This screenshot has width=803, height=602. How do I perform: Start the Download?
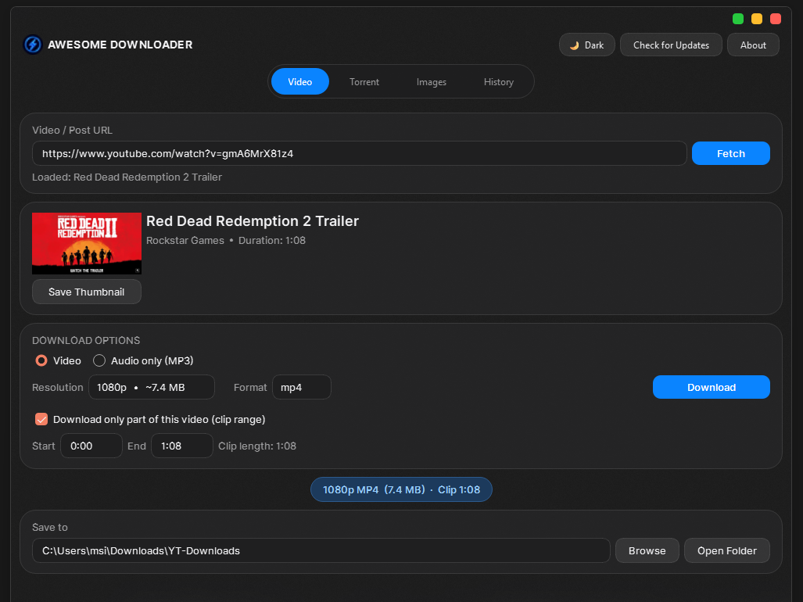coord(711,387)
